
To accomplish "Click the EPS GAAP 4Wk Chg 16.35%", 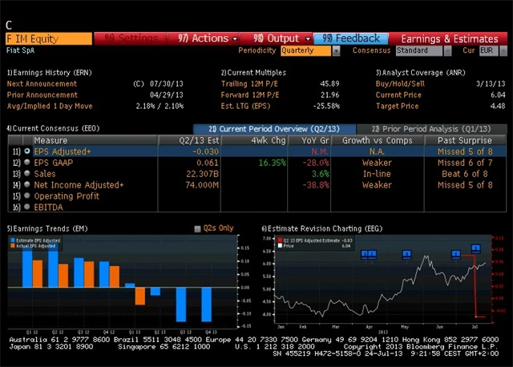I will click(273, 163).
